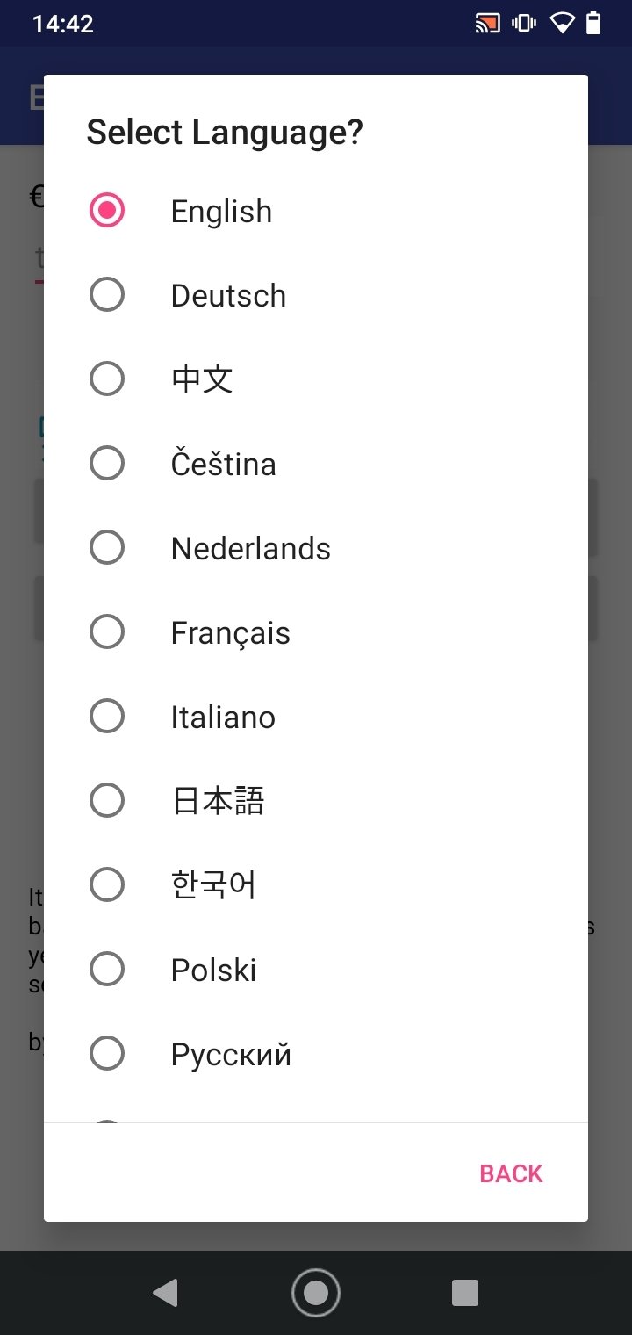Tap the Wi-Fi status icon
The height and width of the screenshot is (1335, 632).
(x=562, y=24)
